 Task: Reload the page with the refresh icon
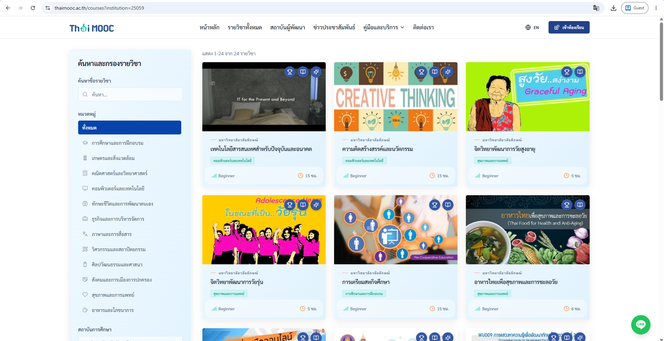click(x=33, y=8)
